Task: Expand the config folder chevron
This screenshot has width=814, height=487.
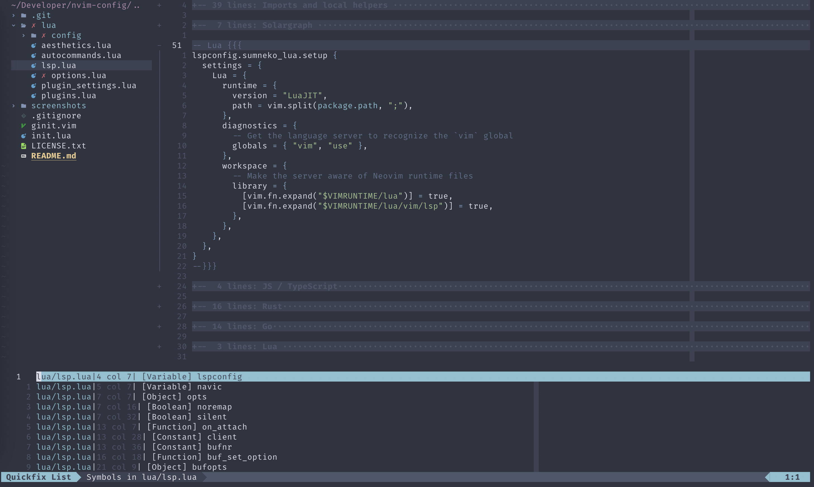Action: pyautogui.click(x=23, y=35)
